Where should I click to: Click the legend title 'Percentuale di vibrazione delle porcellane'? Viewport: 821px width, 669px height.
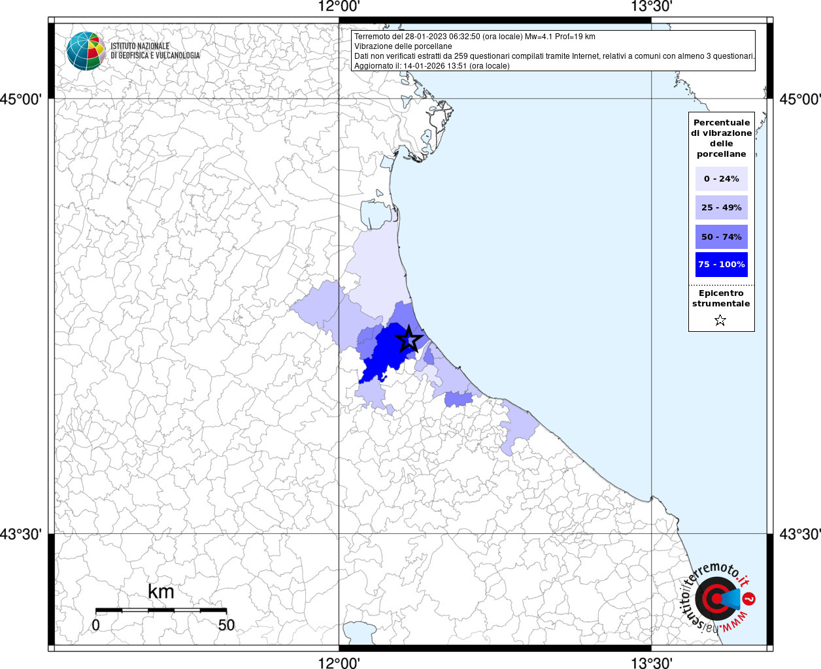click(722, 138)
